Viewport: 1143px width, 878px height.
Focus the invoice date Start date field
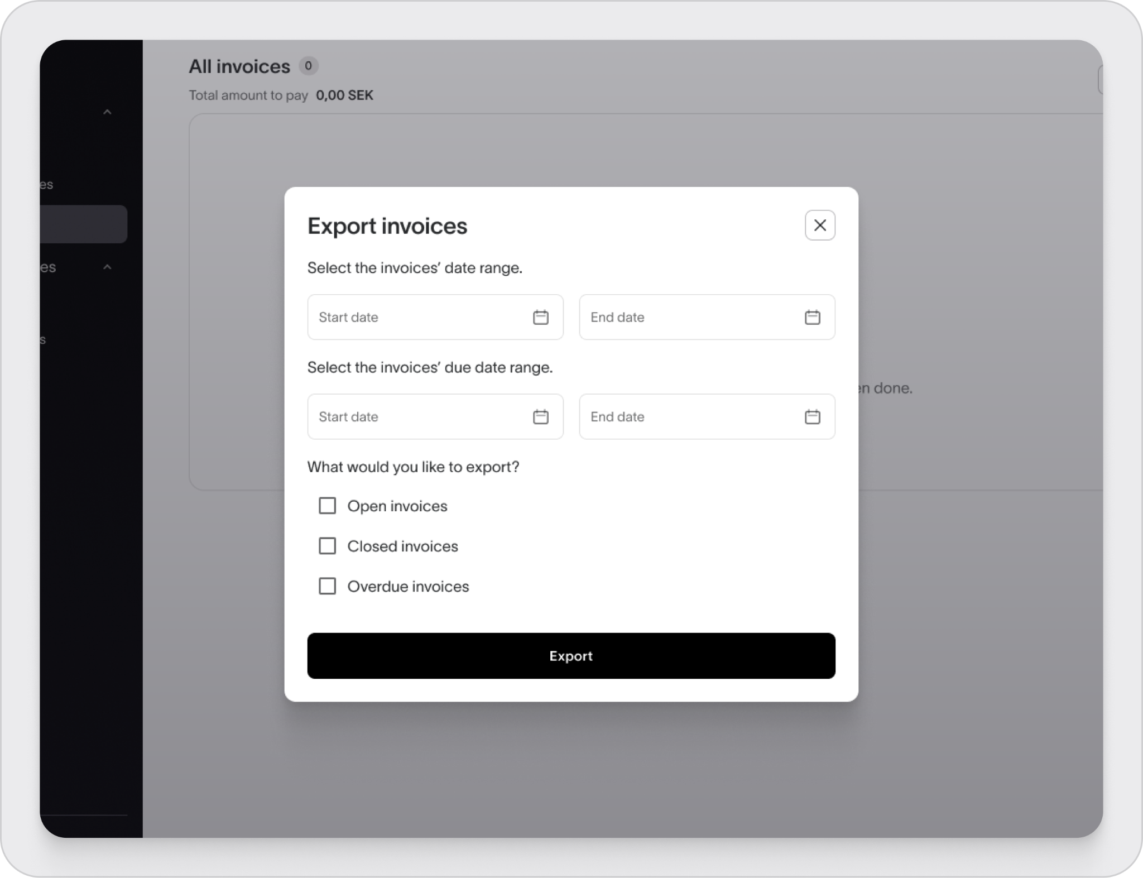click(x=435, y=317)
